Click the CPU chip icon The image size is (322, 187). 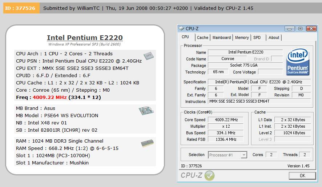click(x=149, y=56)
